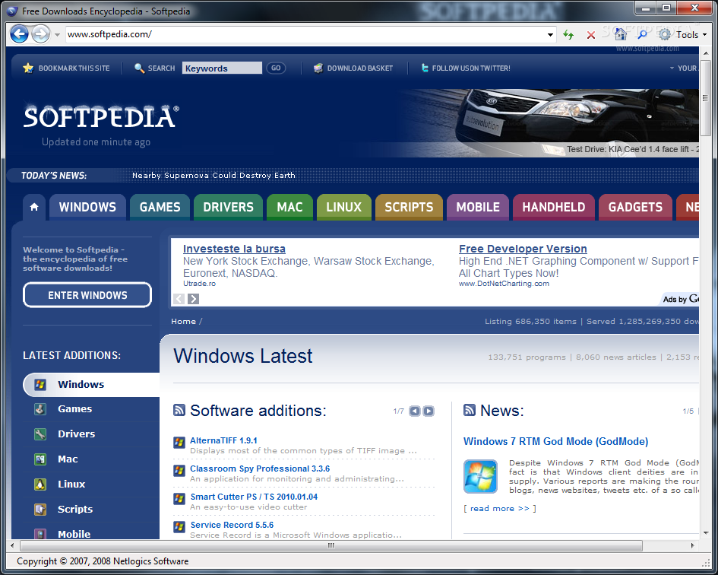Click Follow Us On Twitter bird icon
Viewport: 718px width, 575px height.
(x=425, y=68)
